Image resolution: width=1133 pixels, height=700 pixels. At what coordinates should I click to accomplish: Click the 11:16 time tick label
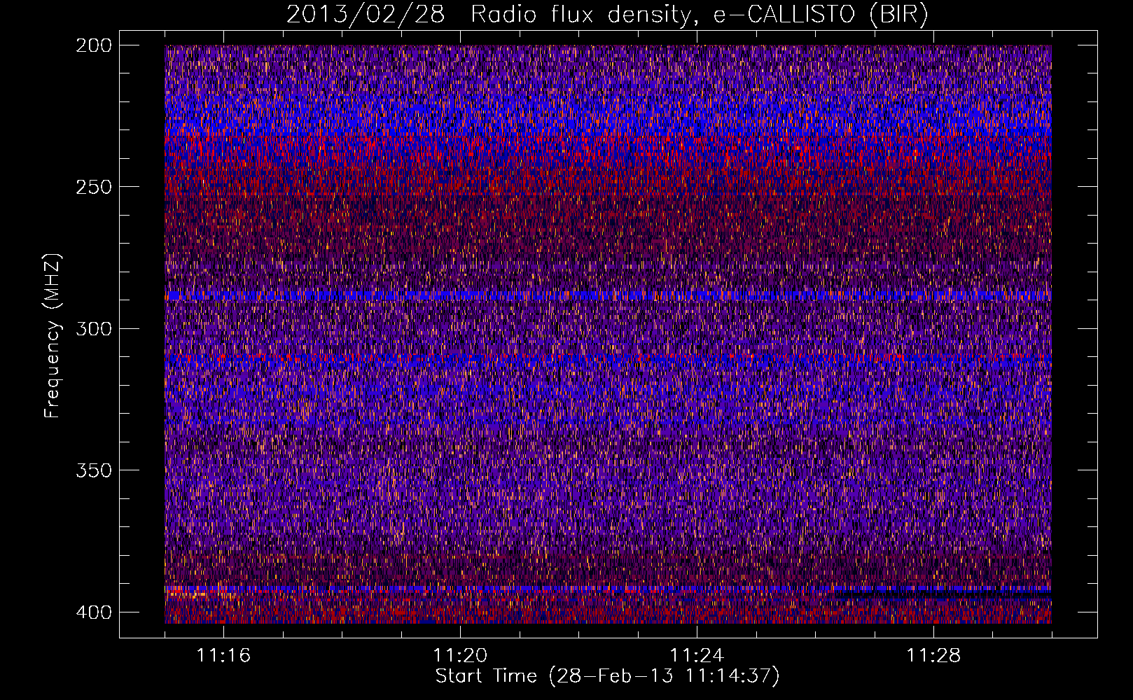223,656
